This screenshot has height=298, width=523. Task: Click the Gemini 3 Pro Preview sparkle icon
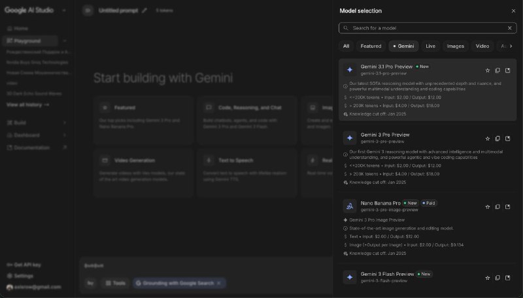tap(350, 138)
